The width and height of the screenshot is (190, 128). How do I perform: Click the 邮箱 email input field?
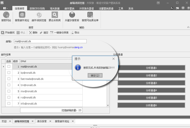point(50,41)
